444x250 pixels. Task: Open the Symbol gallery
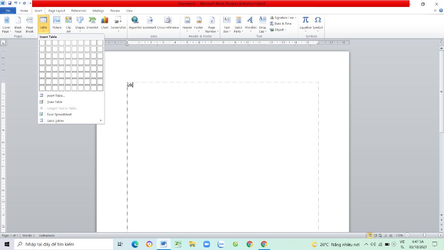[x=318, y=24]
